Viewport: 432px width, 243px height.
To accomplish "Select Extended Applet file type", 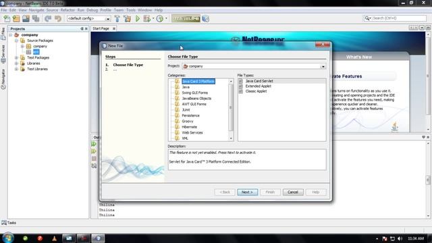I will pos(258,86).
